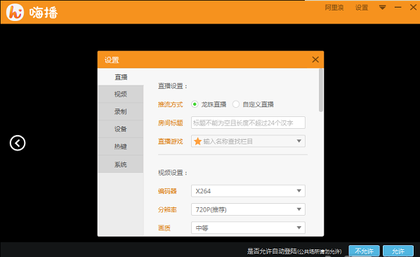This screenshot has height=257, width=420.
Task: Click the star icon in 直播游戏 field
Action: 197,141
